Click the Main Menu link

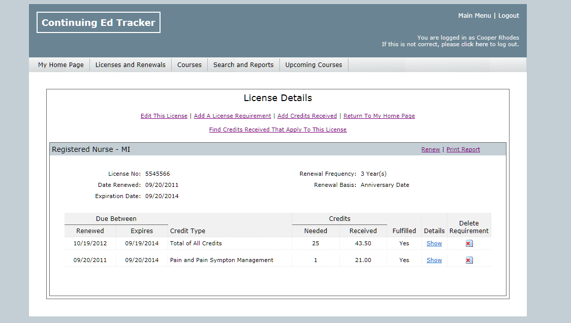point(474,16)
